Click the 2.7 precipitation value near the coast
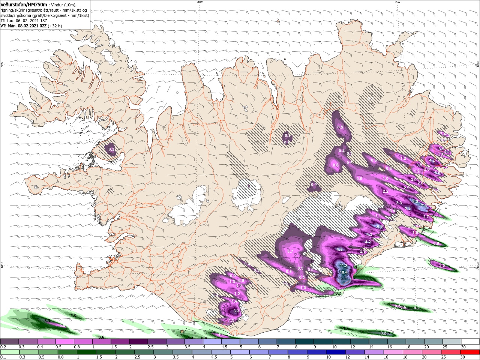This screenshot has height=360, width=480. [426, 217]
